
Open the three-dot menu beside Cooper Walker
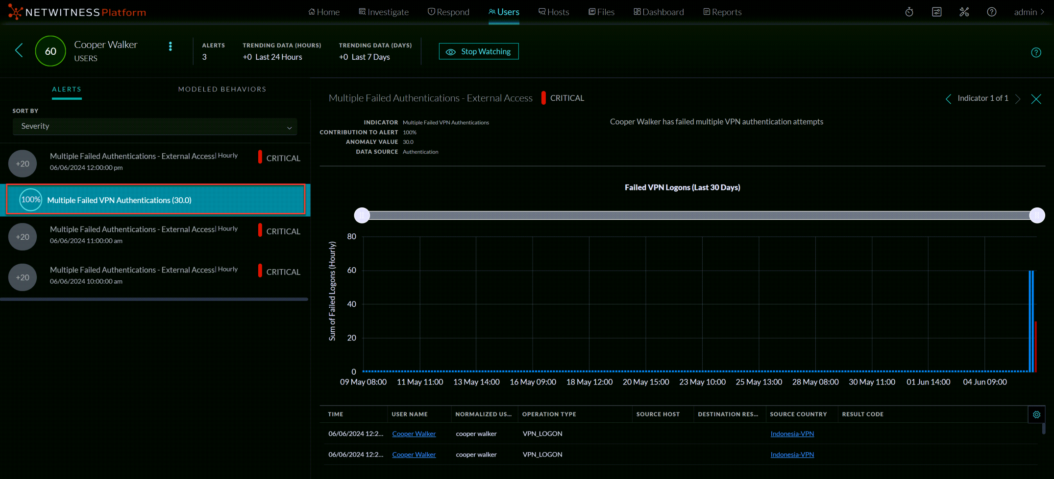170,46
